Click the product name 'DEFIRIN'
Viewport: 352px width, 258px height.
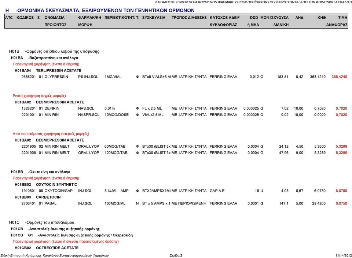point(52,108)
